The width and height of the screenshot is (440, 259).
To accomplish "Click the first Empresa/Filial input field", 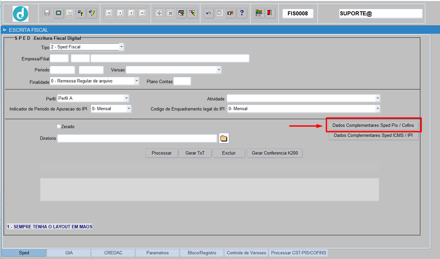I will click(59, 58).
